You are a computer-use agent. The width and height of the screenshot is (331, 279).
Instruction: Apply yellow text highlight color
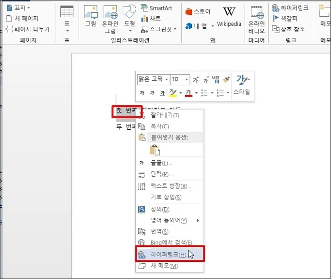(x=173, y=93)
